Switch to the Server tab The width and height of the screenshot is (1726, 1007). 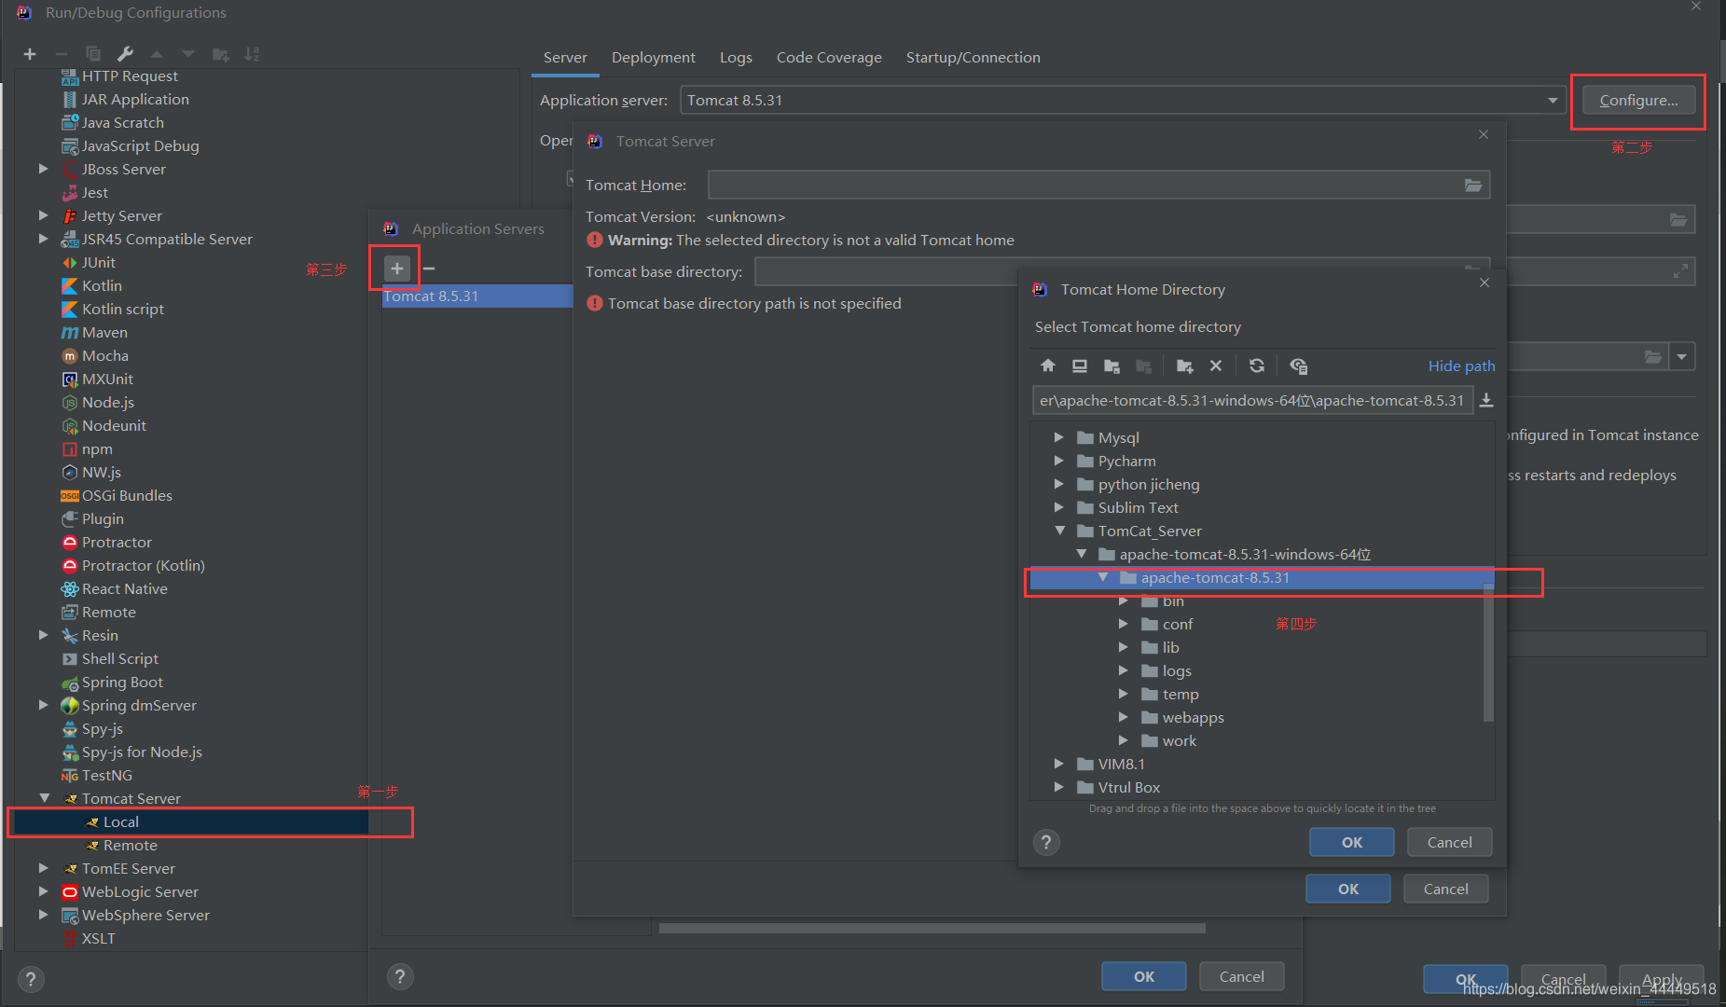click(565, 58)
